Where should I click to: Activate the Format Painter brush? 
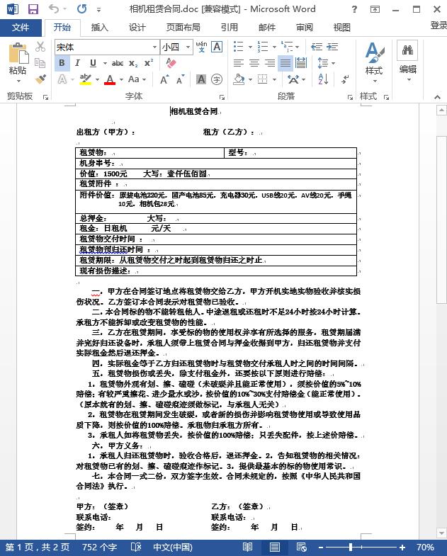[40, 79]
